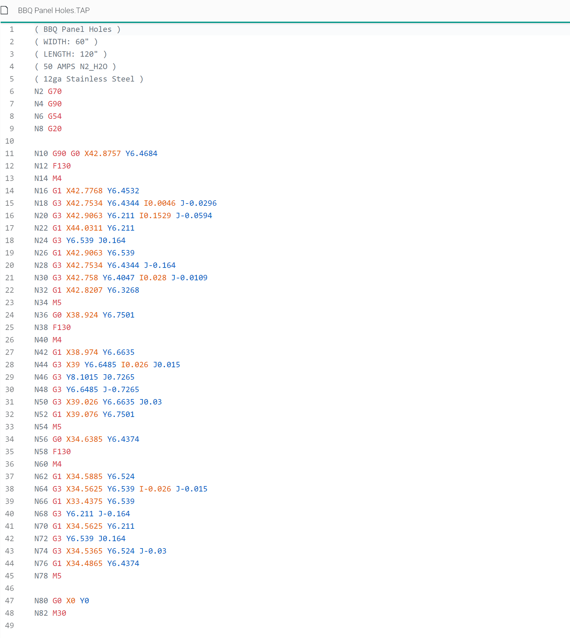Select the BBQ Panel Holes.TAP file title
This screenshot has height=638, width=570.
point(54,11)
